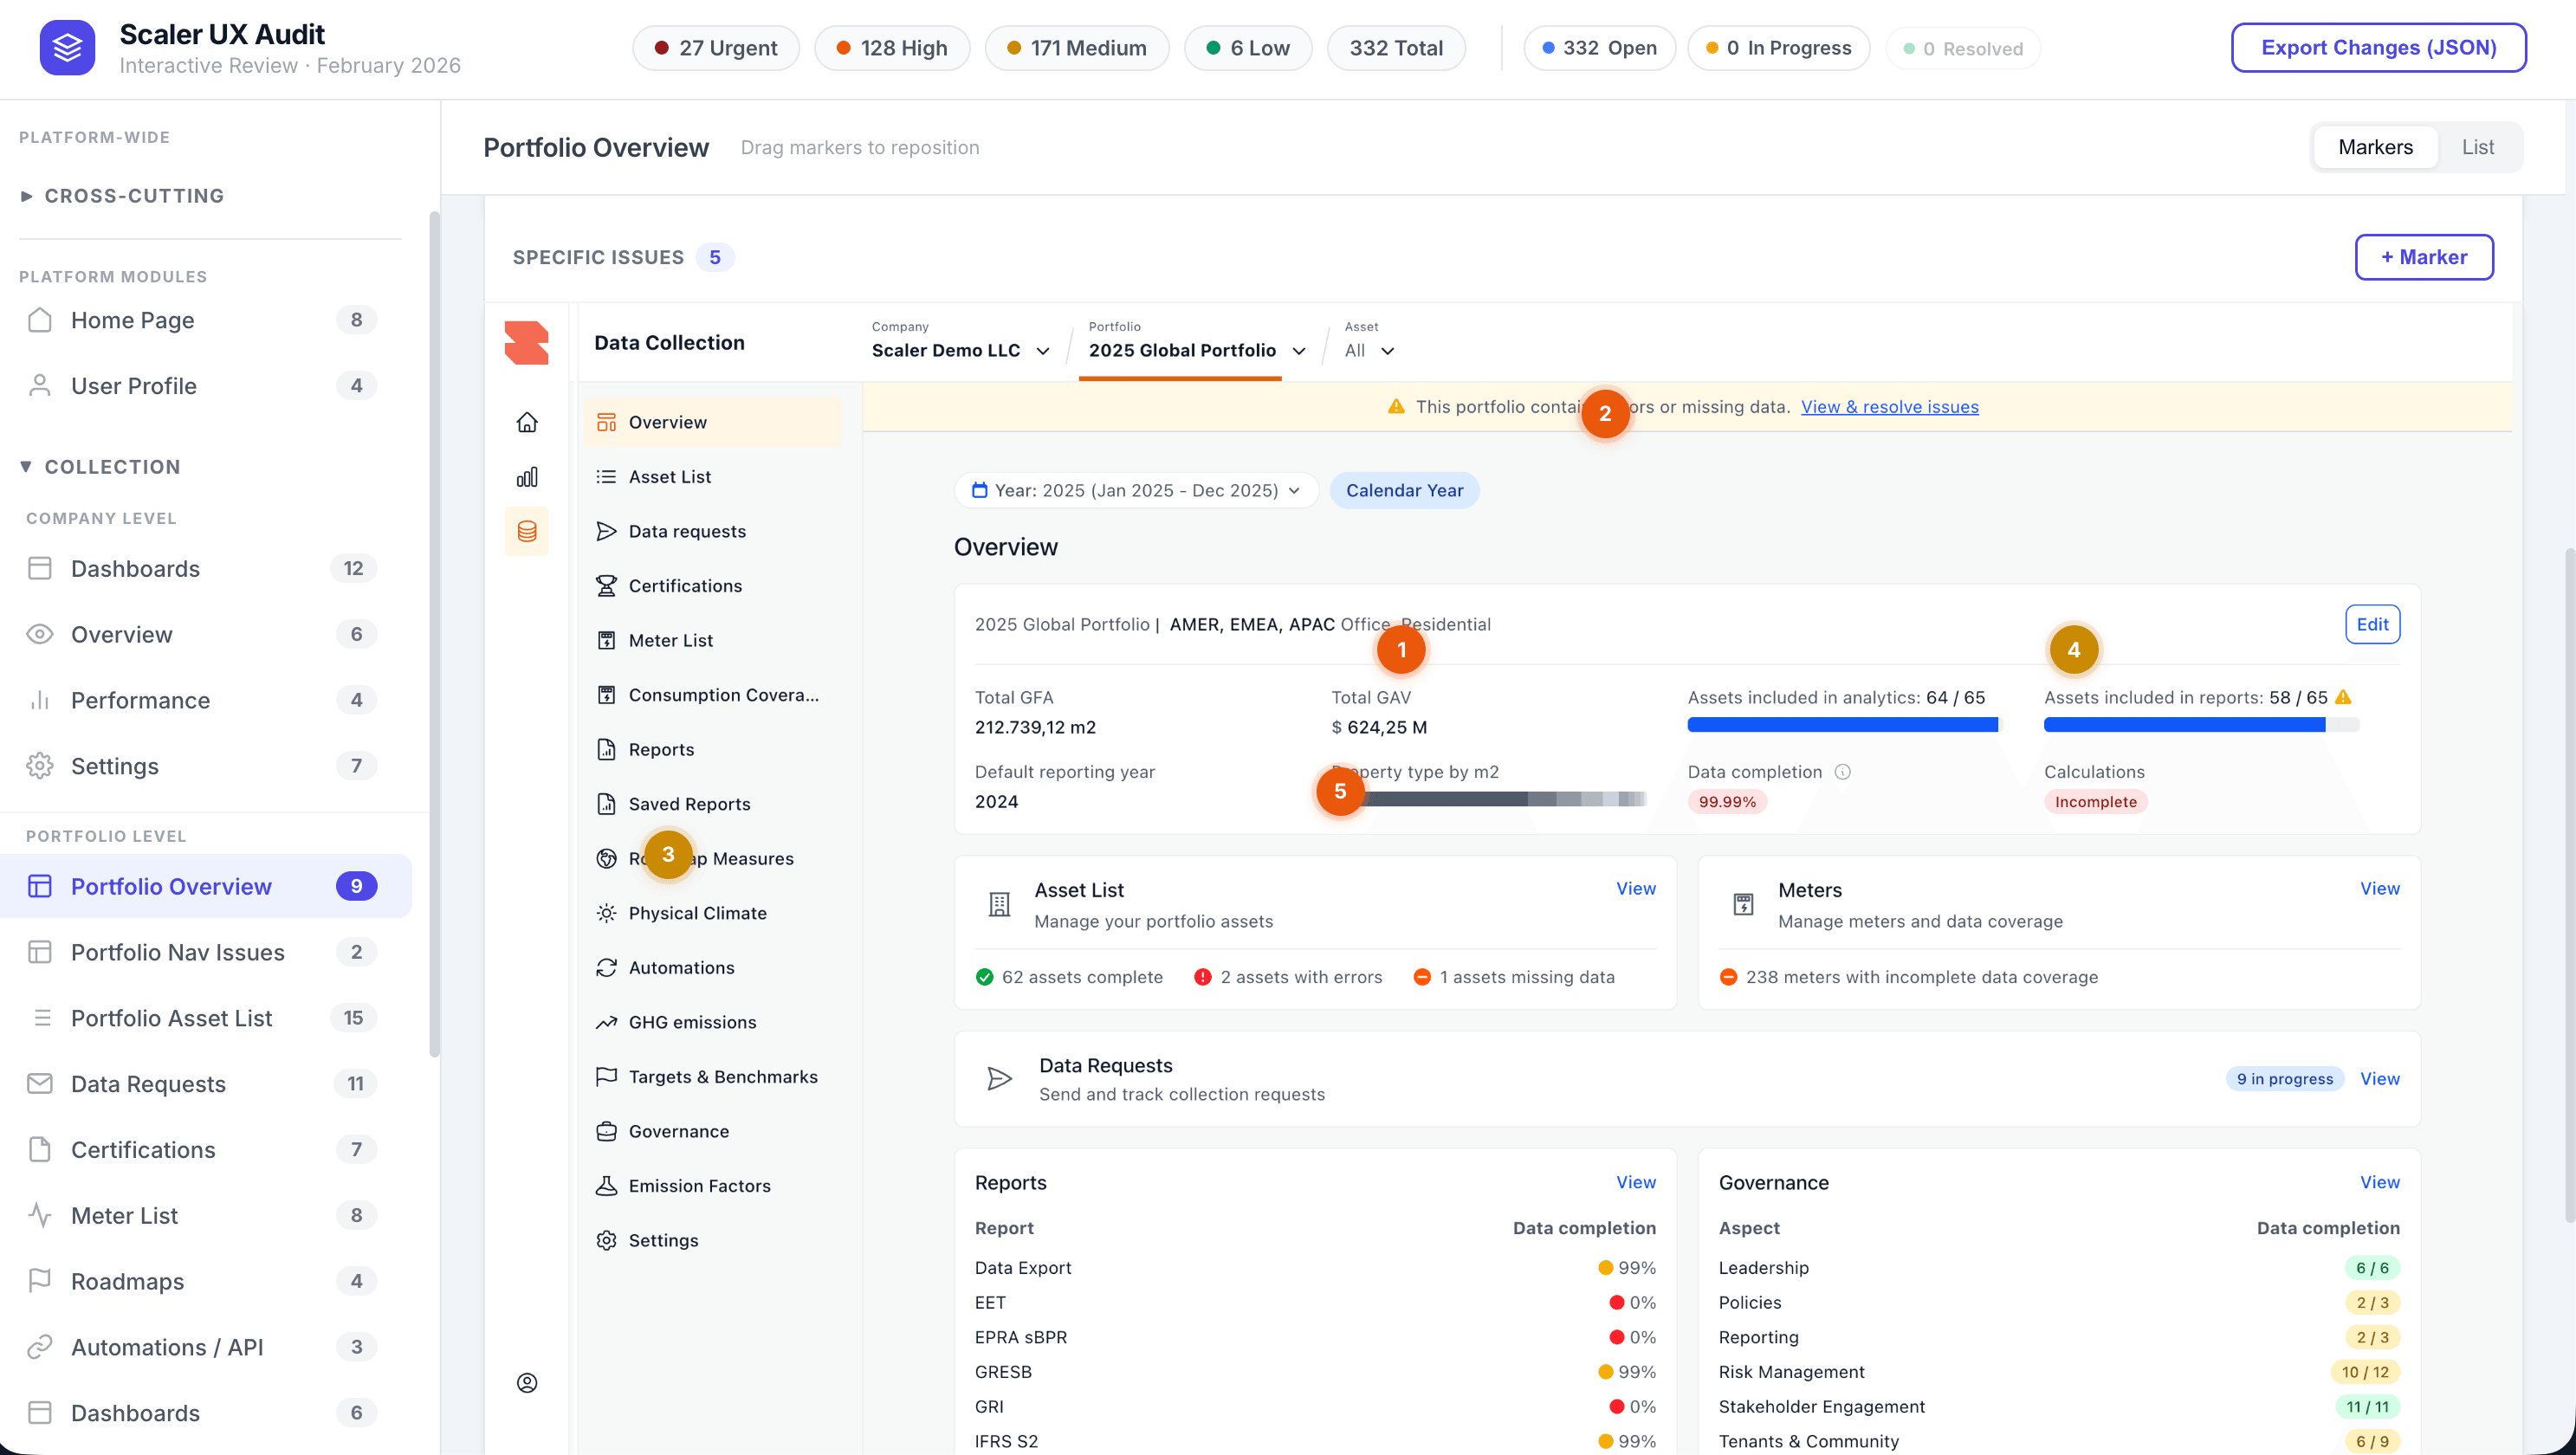Click the warning triangle beside reports count
The width and height of the screenshot is (2576, 1455).
[x=2343, y=697]
